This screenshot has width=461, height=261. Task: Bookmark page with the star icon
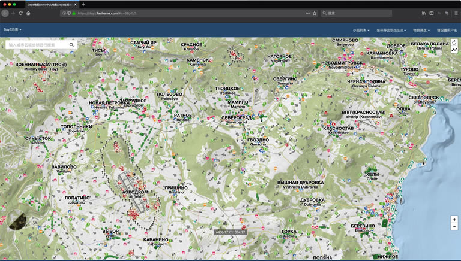coord(314,13)
